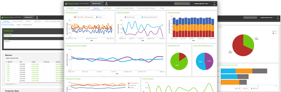Click the Facilities breadcrumb link
281x92 pixels.
(18, 25)
